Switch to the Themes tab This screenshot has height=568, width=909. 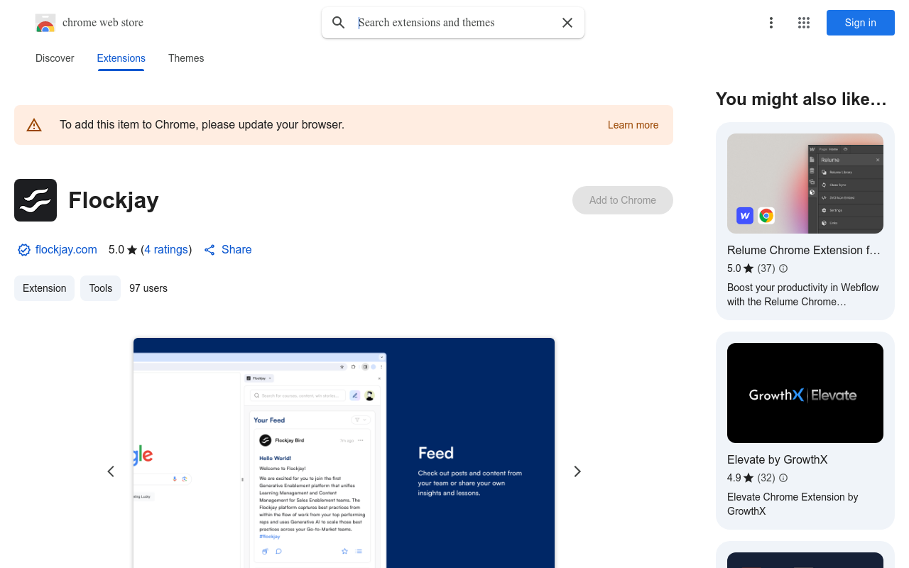(x=186, y=58)
